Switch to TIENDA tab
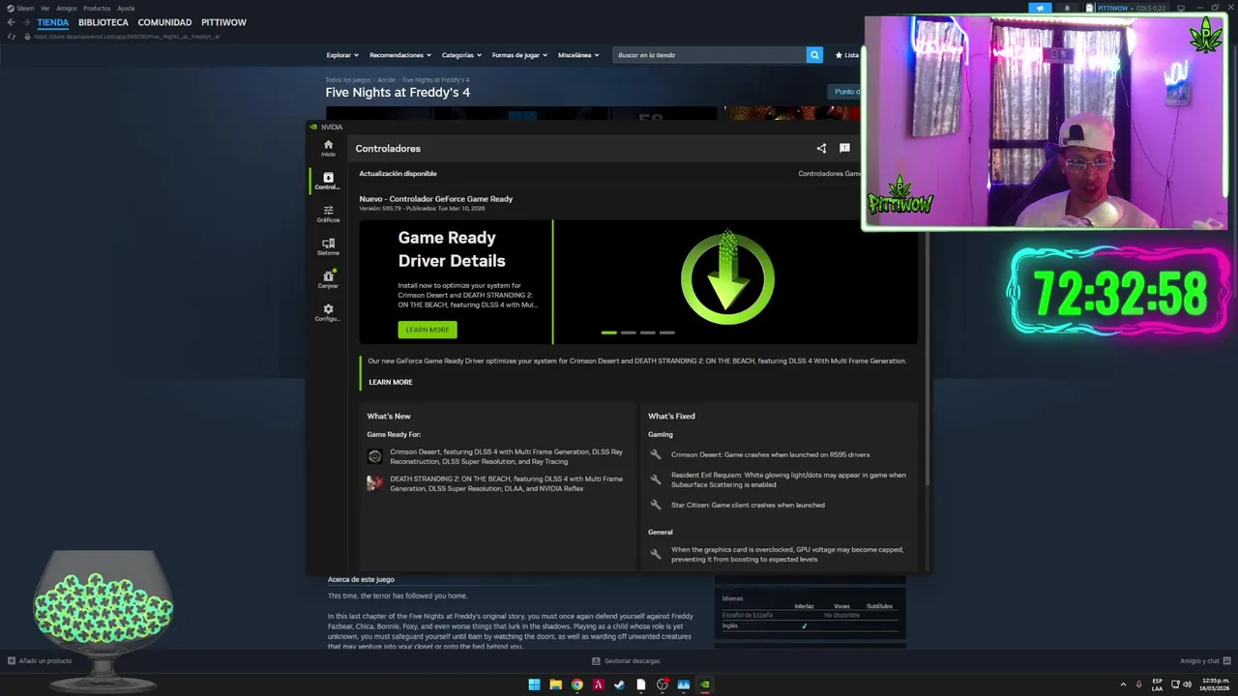1238x696 pixels. (53, 22)
